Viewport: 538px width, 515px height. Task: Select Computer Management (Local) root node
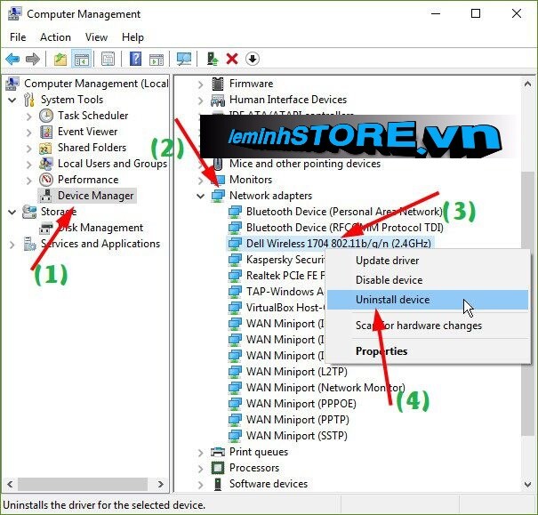pyautogui.click(x=96, y=84)
